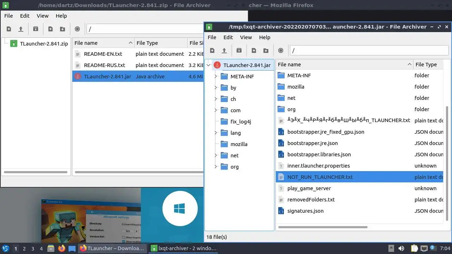The image size is (452, 254).
Task: Expand the 'ch' folder in jar tree
Action: [x=215, y=99]
